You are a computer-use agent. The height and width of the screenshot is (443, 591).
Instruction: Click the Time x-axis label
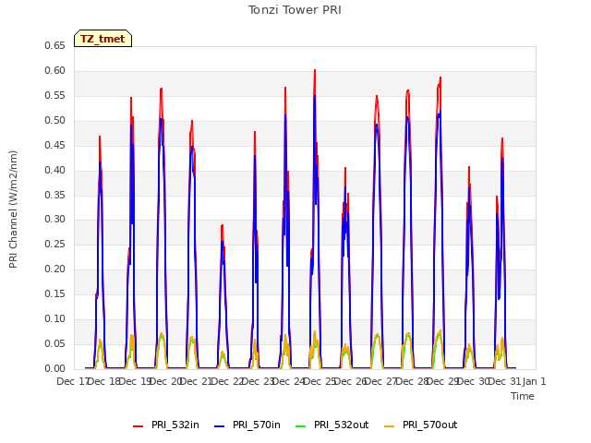coord(523,396)
